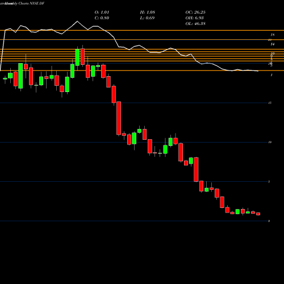Select the low value 'L: 0.69'
The height and width of the screenshot is (284, 284).
tap(147, 18)
